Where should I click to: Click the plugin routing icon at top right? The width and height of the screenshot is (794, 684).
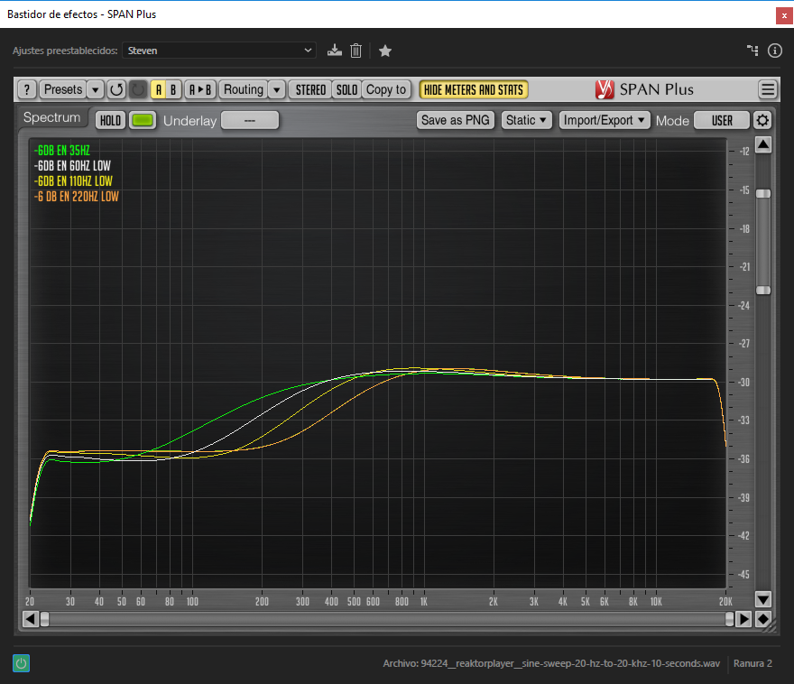pyautogui.click(x=752, y=51)
